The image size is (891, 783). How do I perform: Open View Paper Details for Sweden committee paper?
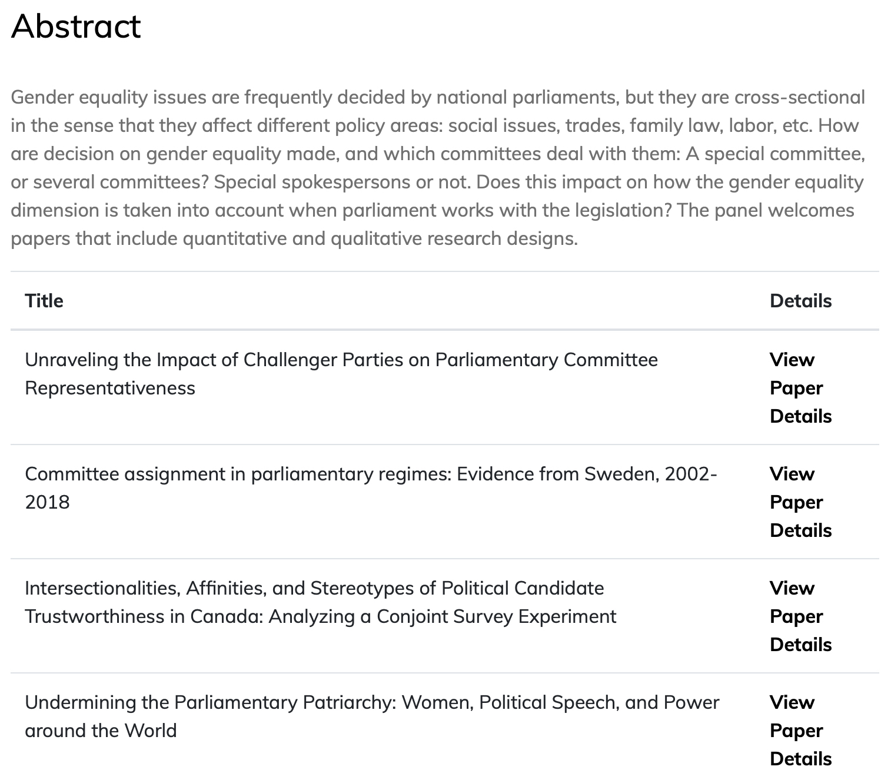[x=800, y=502]
